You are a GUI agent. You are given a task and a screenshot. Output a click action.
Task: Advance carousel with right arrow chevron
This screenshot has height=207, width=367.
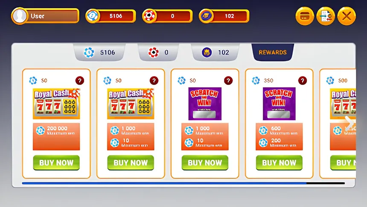(x=349, y=123)
